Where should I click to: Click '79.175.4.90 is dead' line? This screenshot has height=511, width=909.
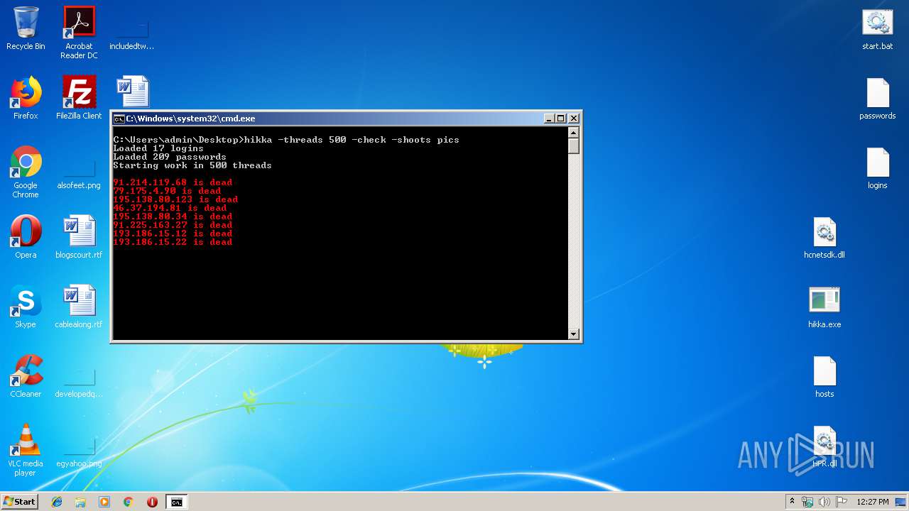[167, 191]
